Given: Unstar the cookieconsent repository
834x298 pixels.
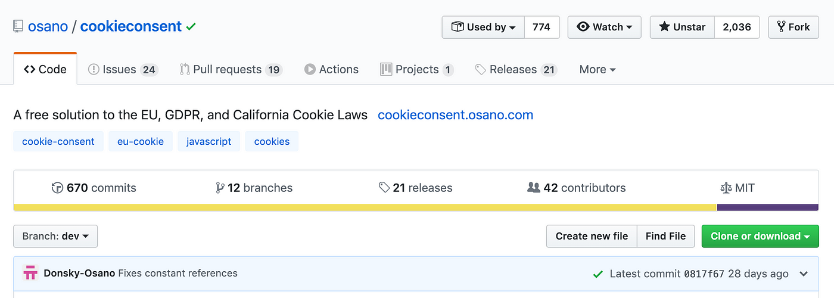Looking at the screenshot, I should coord(682,27).
